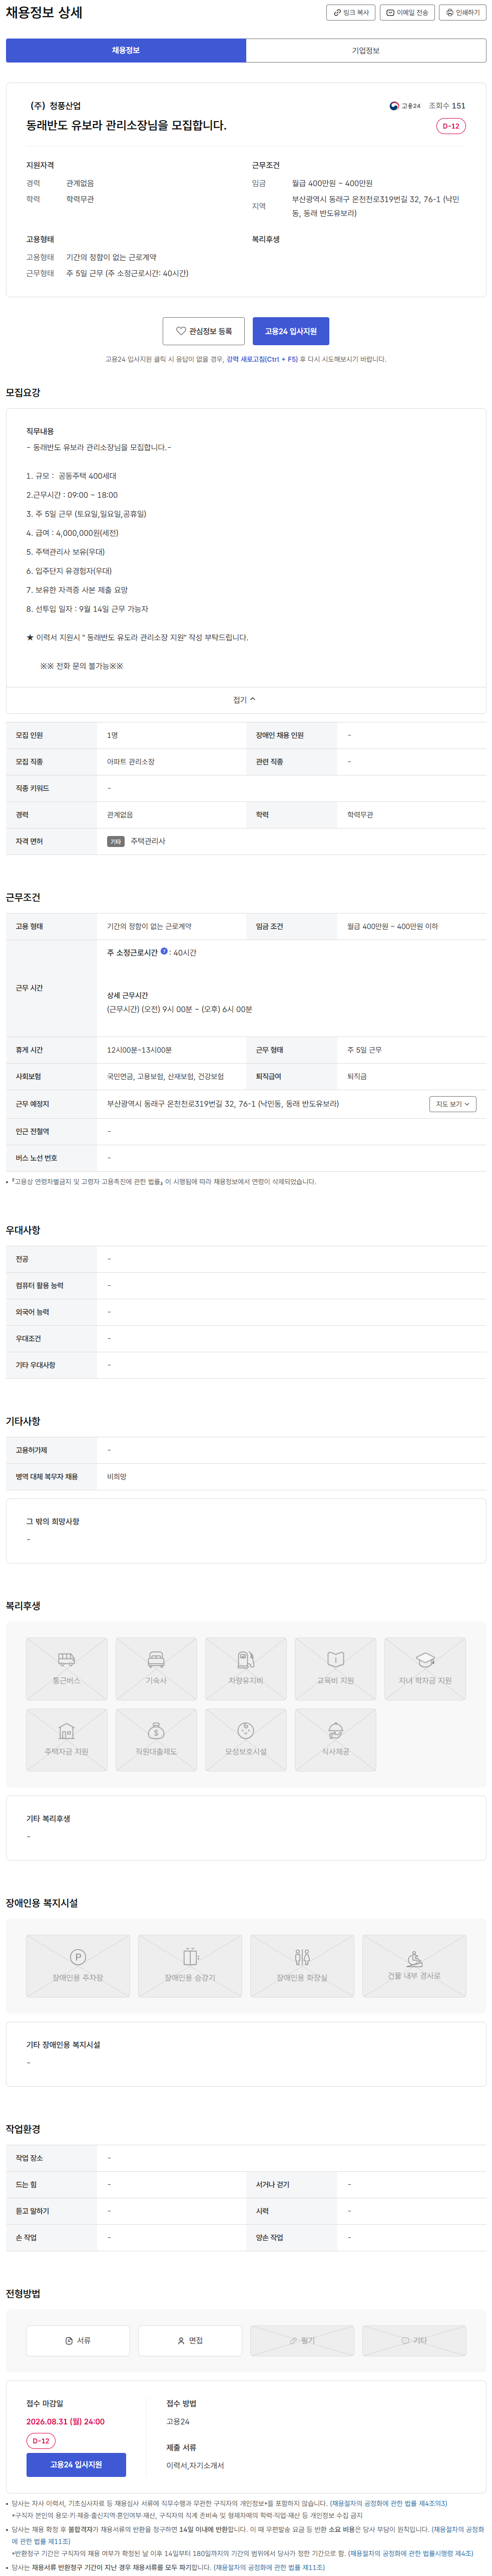Click 월급 400만원 ~ 400만원 이하 value
The height and width of the screenshot is (2576, 492).
392,926
